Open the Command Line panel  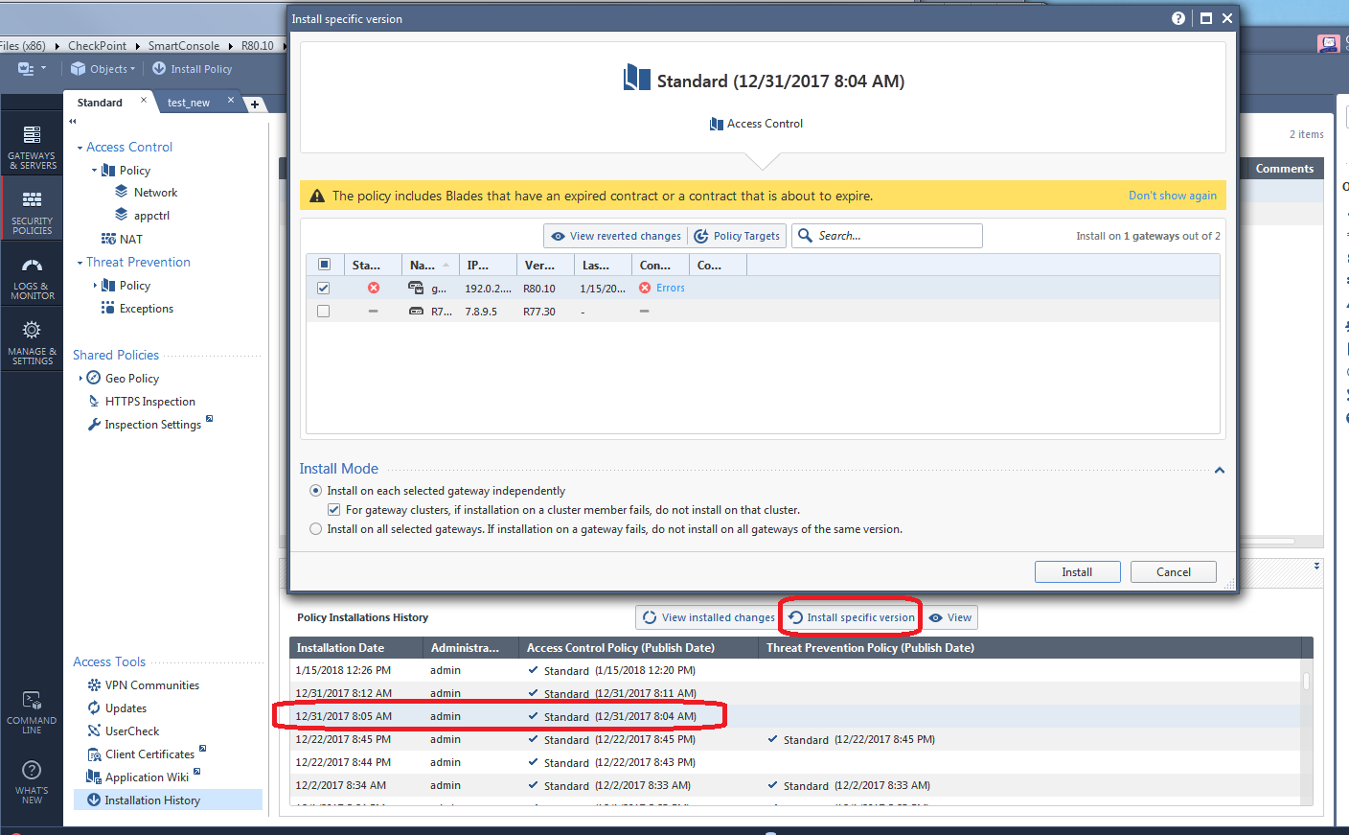pos(32,712)
